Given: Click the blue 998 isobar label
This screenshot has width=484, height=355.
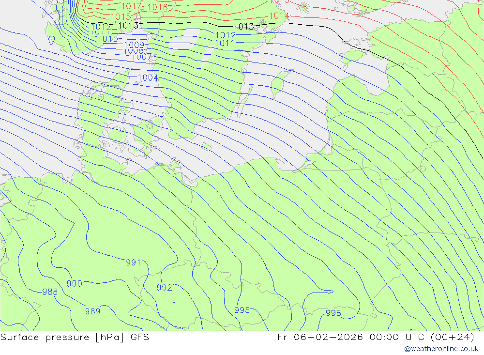Looking at the screenshot, I should [333, 313].
